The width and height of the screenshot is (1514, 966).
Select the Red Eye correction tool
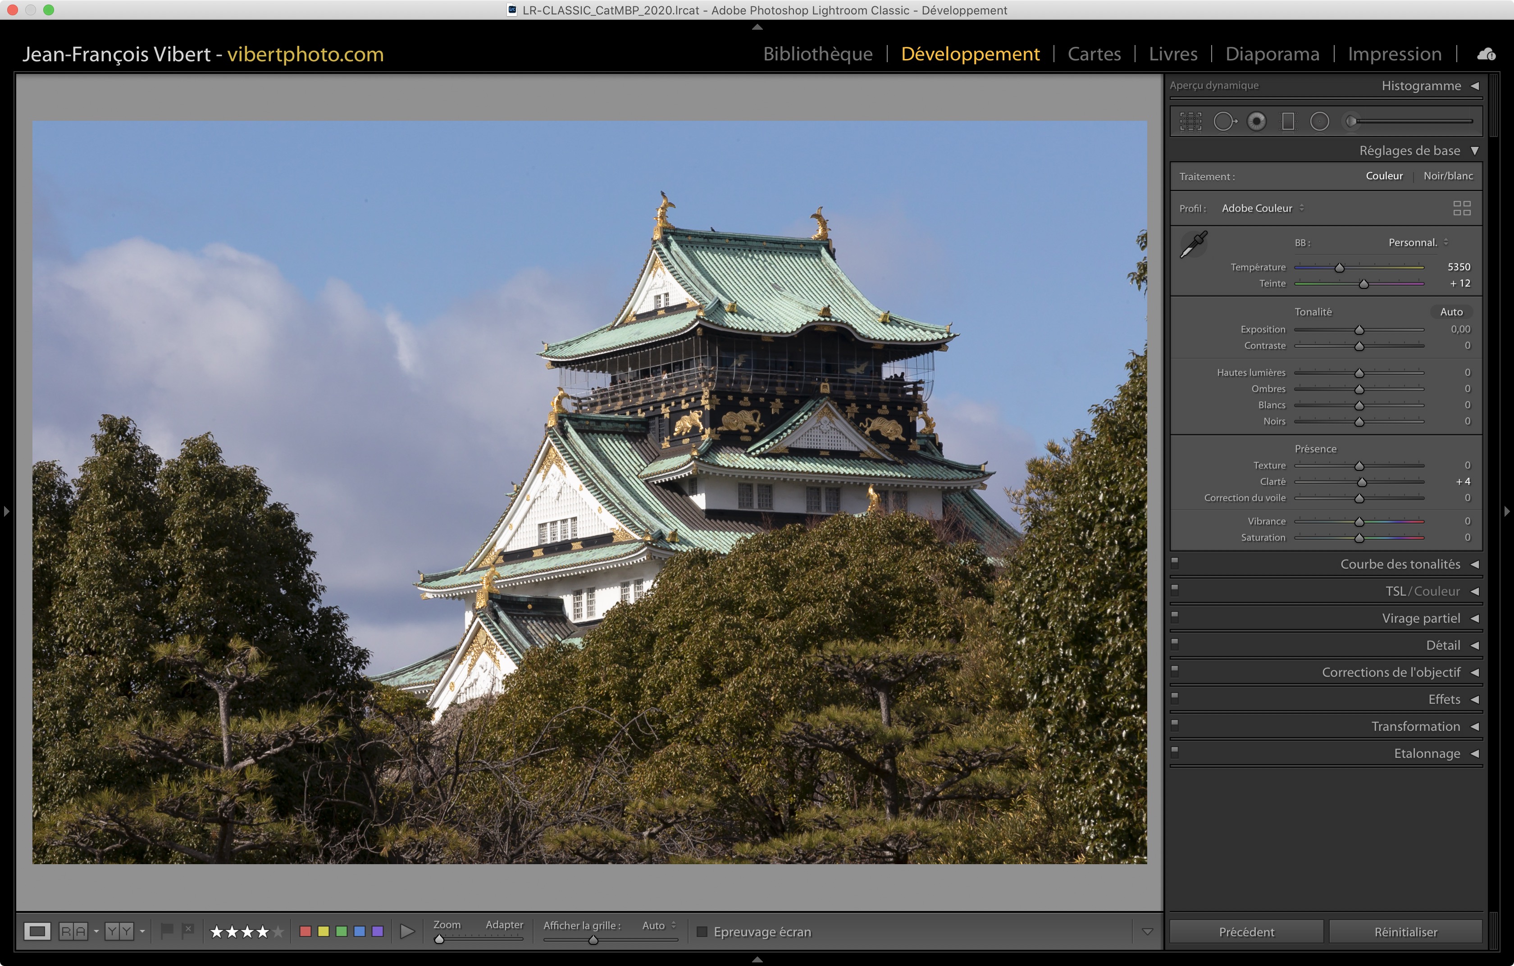point(1256,121)
